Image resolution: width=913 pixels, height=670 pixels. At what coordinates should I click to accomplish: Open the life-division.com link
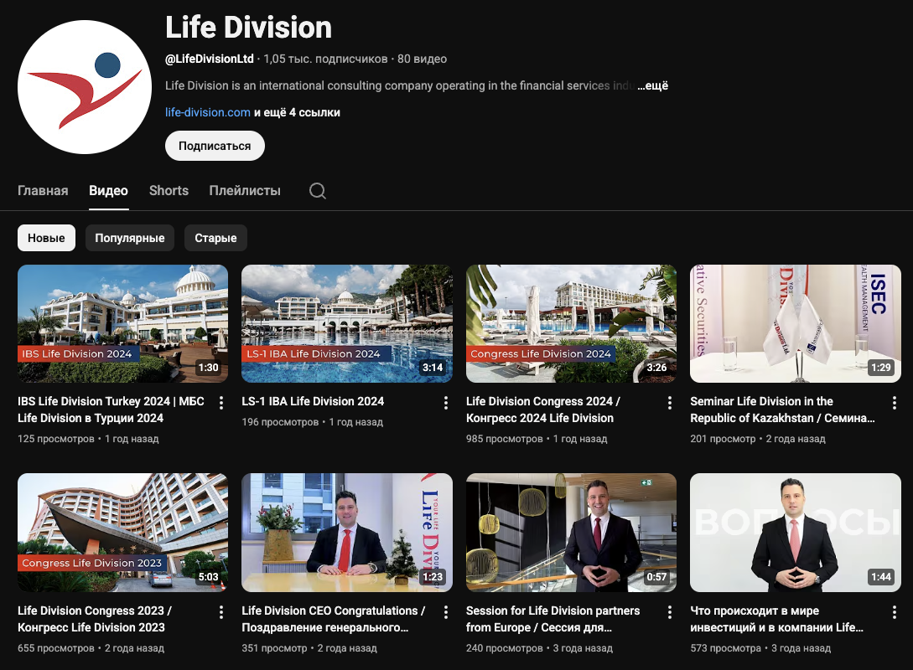click(x=208, y=112)
